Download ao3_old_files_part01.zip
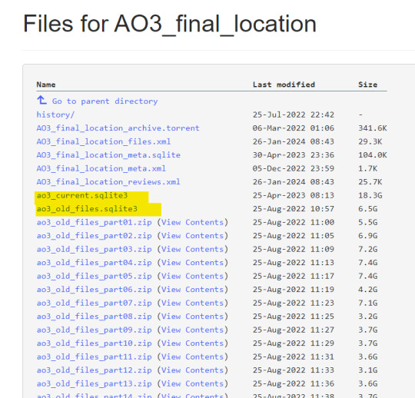This screenshot has width=415, height=398. click(95, 222)
